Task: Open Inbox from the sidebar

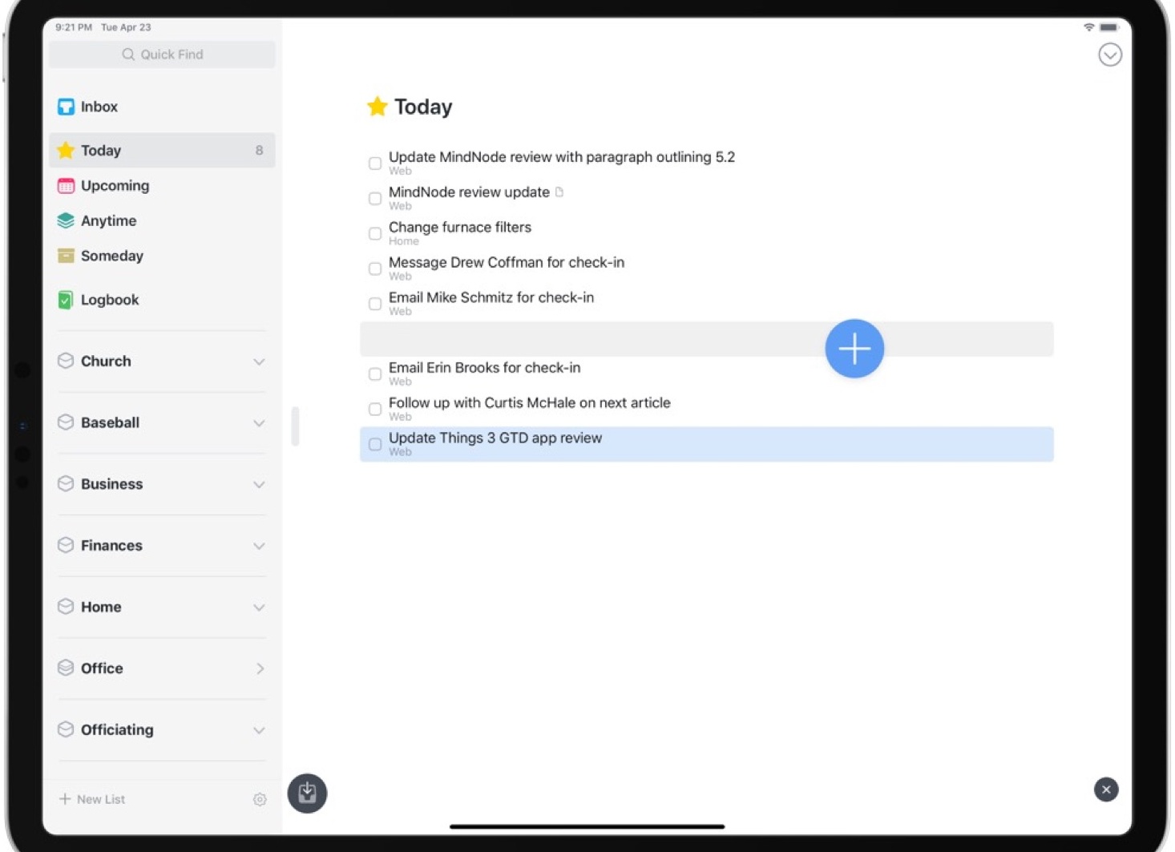Action: coord(99,107)
